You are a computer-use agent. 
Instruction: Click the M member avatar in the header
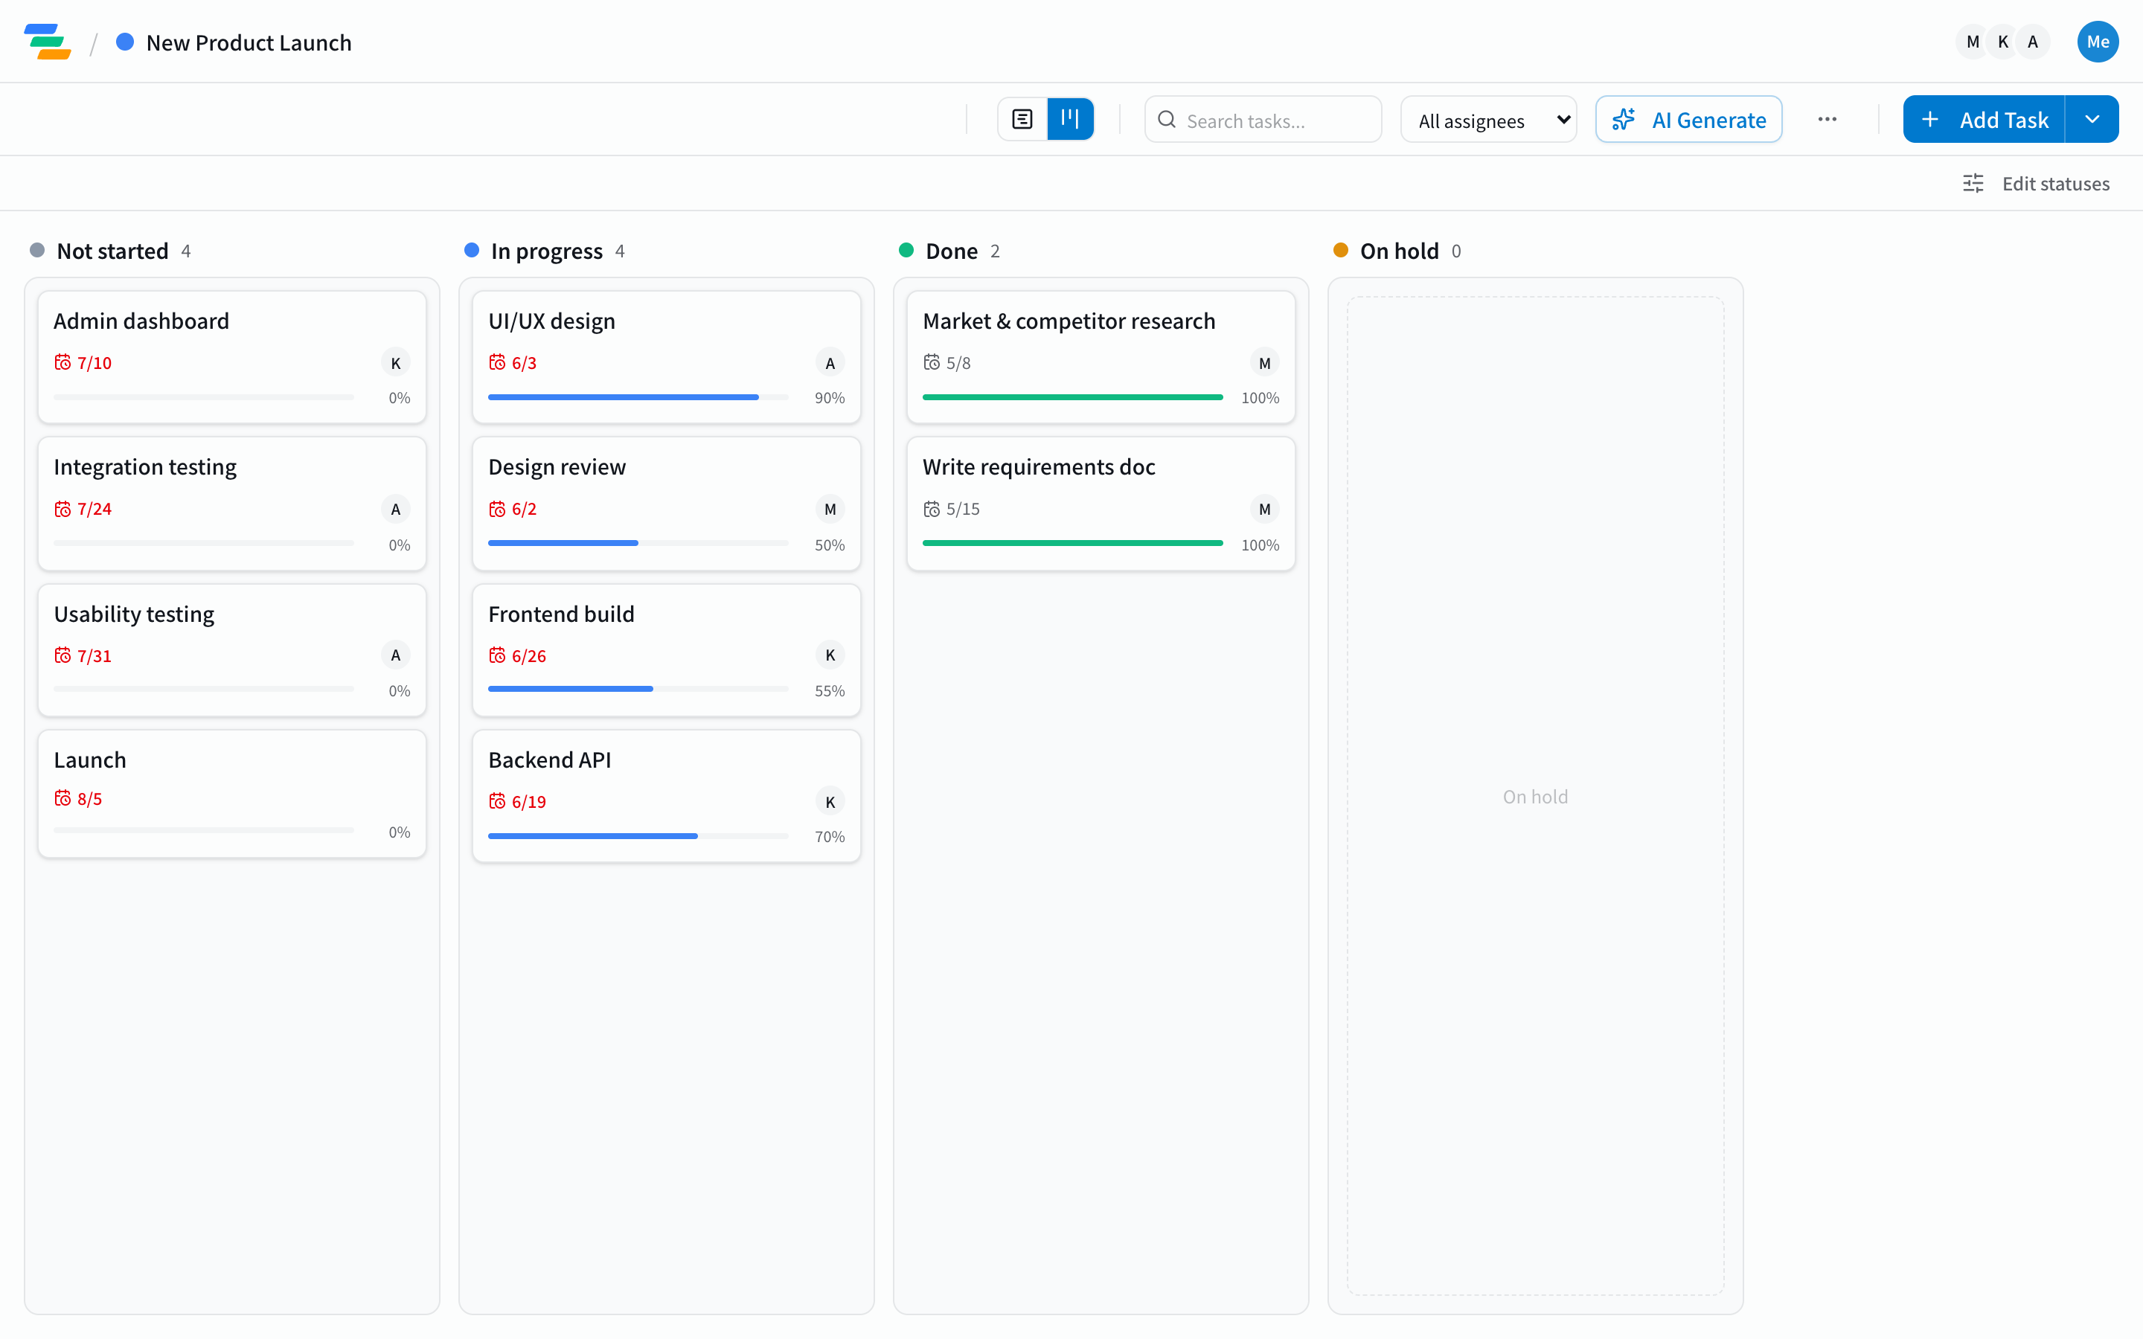click(1973, 42)
